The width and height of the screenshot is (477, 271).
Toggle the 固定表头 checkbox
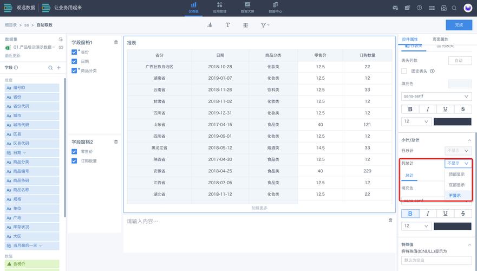[404, 71]
